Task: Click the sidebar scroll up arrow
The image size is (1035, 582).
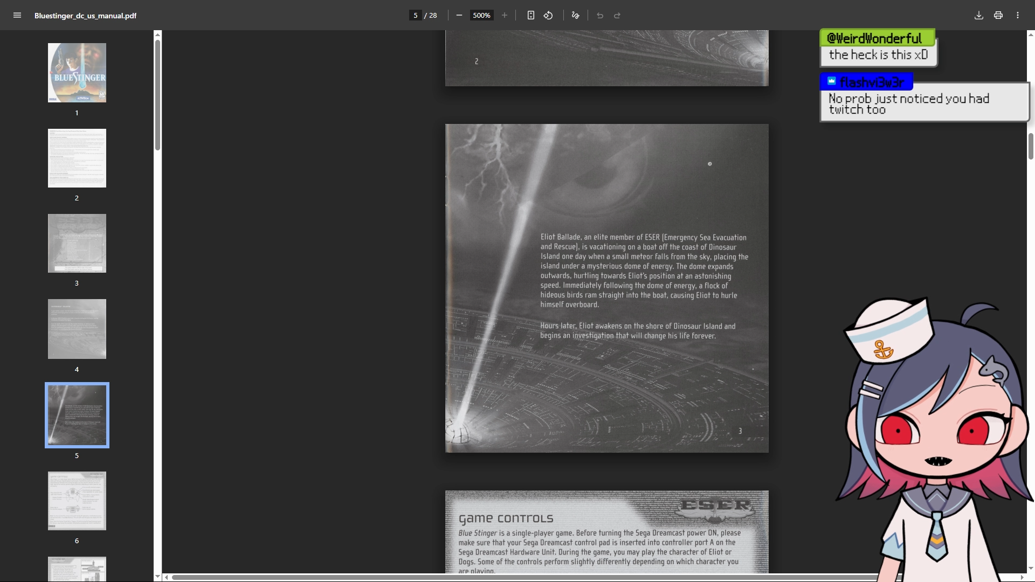Action: point(157,34)
